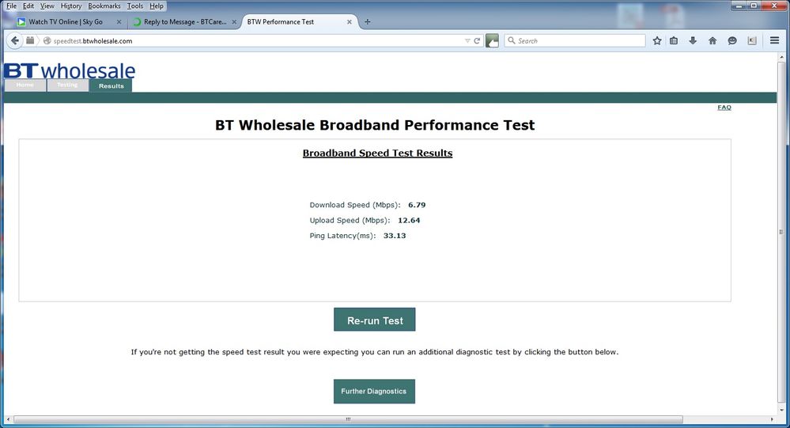Close the Reply to Message tab
The image size is (790, 428).
point(234,22)
